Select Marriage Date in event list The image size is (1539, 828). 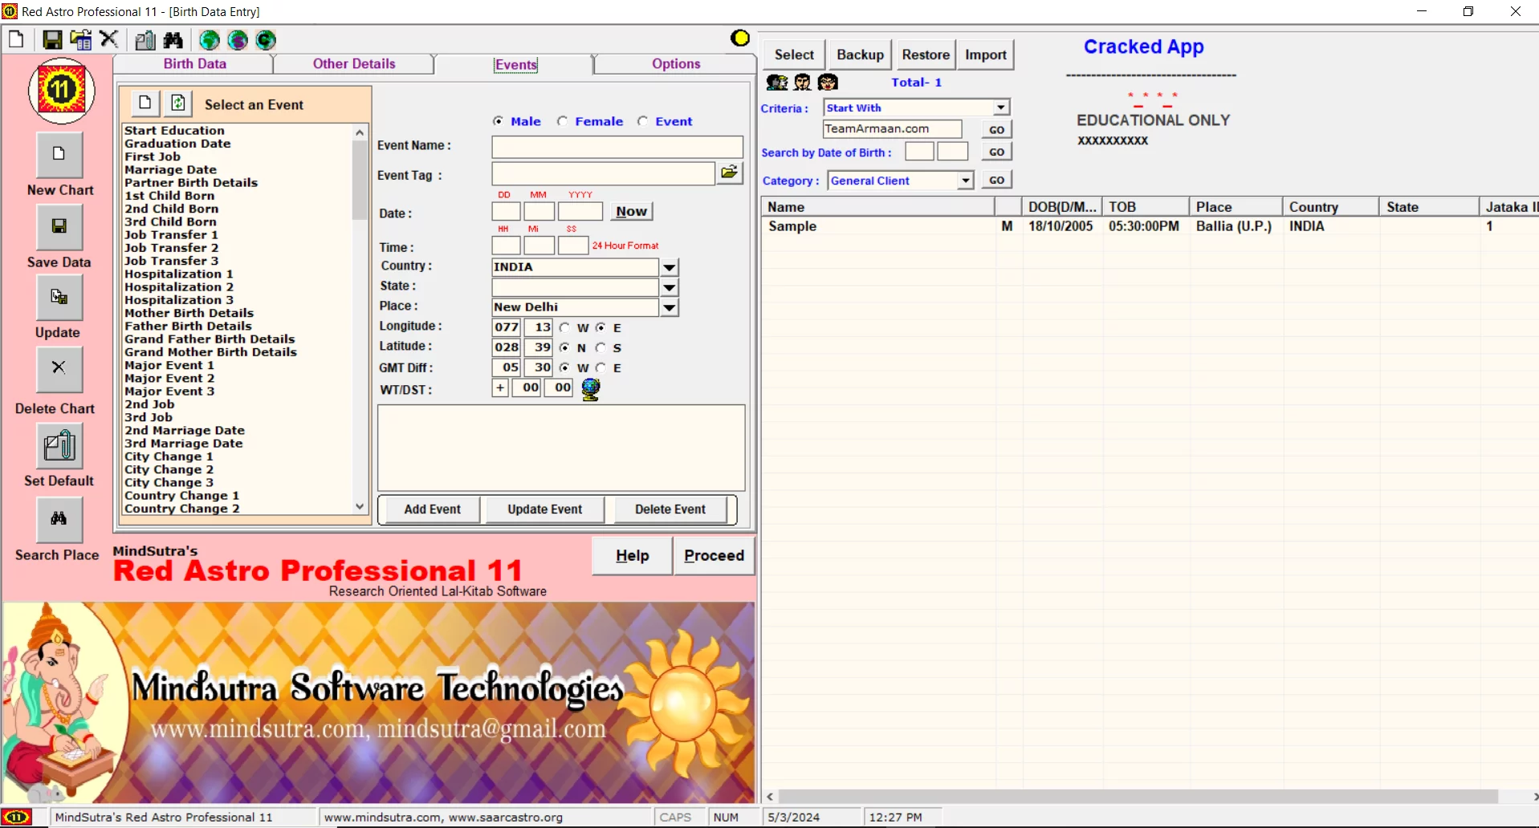coord(170,169)
